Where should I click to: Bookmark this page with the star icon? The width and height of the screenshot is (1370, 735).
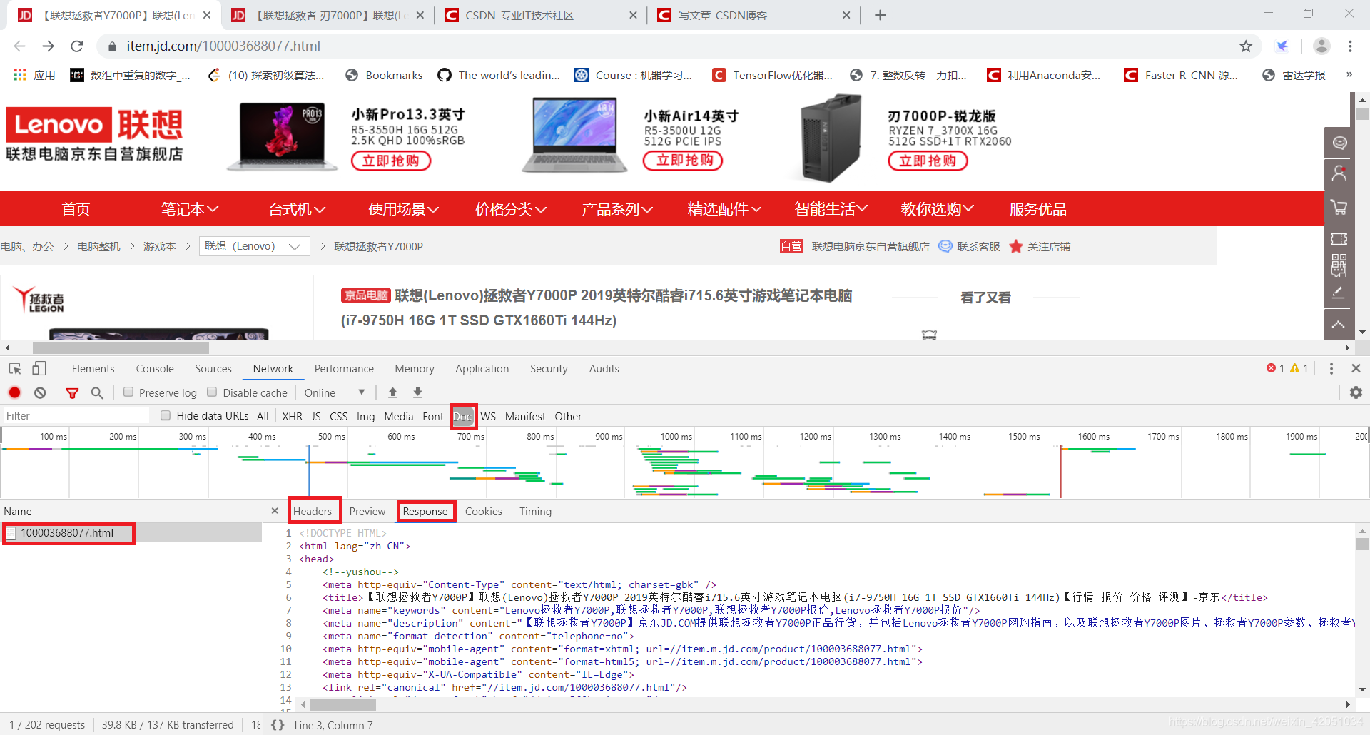pyautogui.click(x=1246, y=46)
